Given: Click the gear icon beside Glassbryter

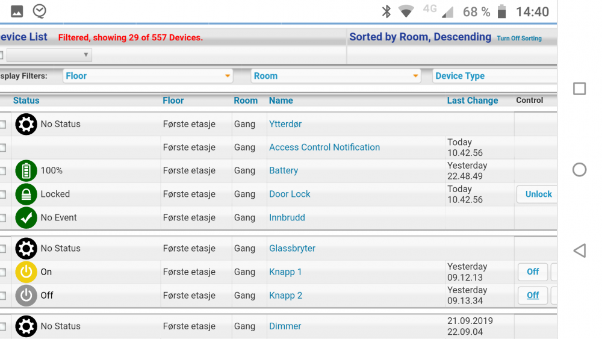Looking at the screenshot, I should pyautogui.click(x=26, y=248).
